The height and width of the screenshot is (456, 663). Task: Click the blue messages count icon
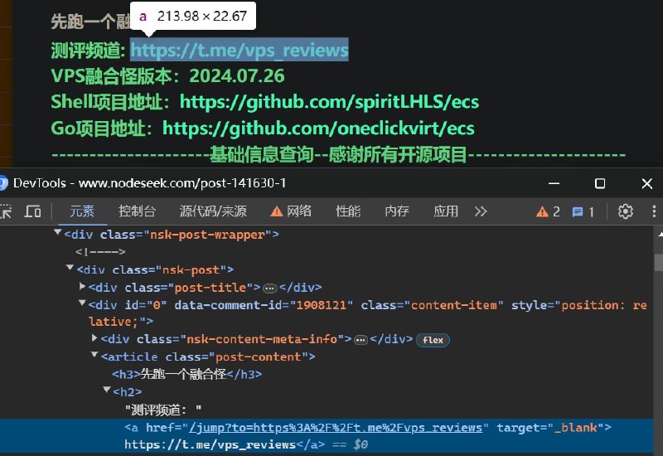pyautogui.click(x=583, y=211)
